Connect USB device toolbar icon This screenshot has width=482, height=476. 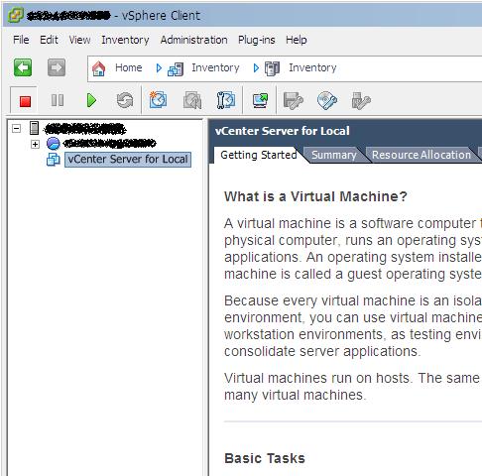[x=361, y=100]
